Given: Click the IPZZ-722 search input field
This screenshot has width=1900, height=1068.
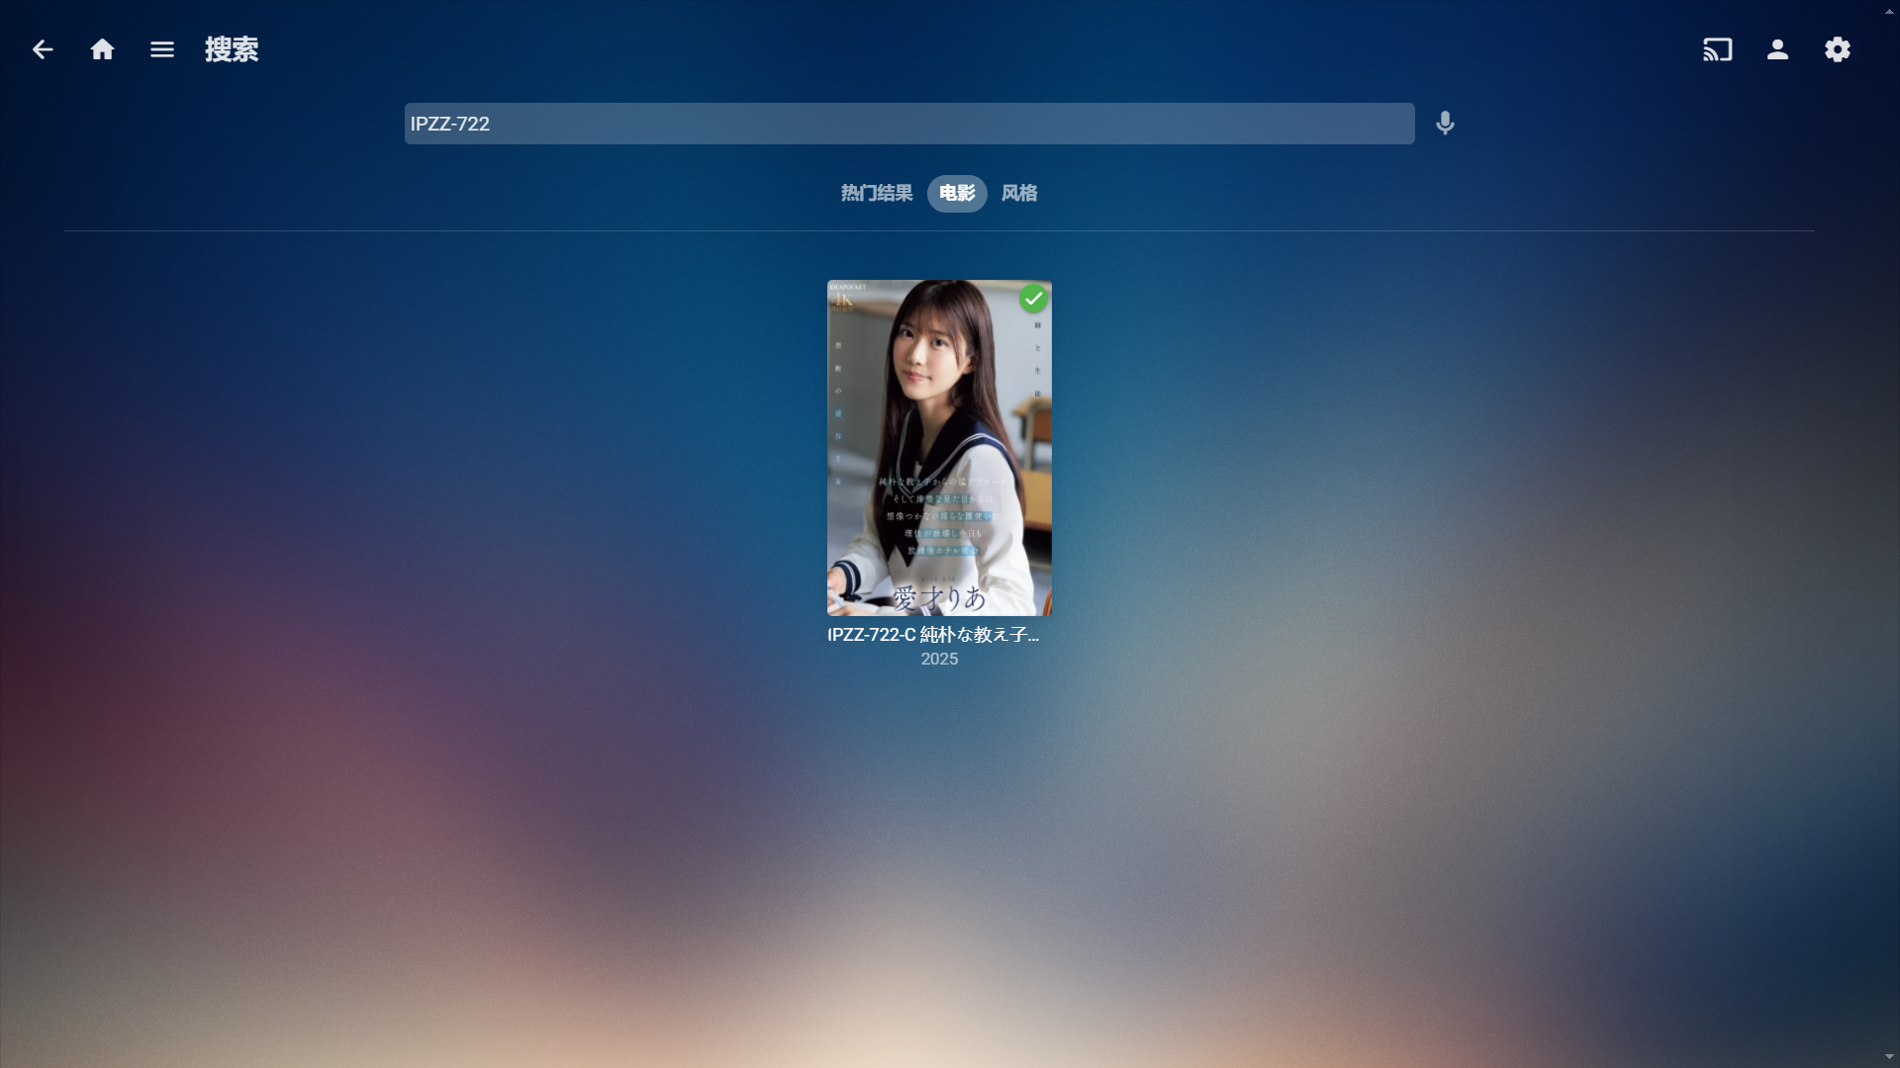Looking at the screenshot, I should tap(909, 124).
